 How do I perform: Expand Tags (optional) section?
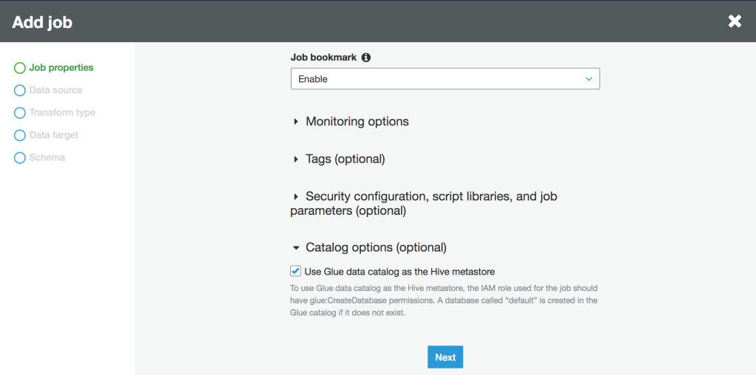coord(340,159)
